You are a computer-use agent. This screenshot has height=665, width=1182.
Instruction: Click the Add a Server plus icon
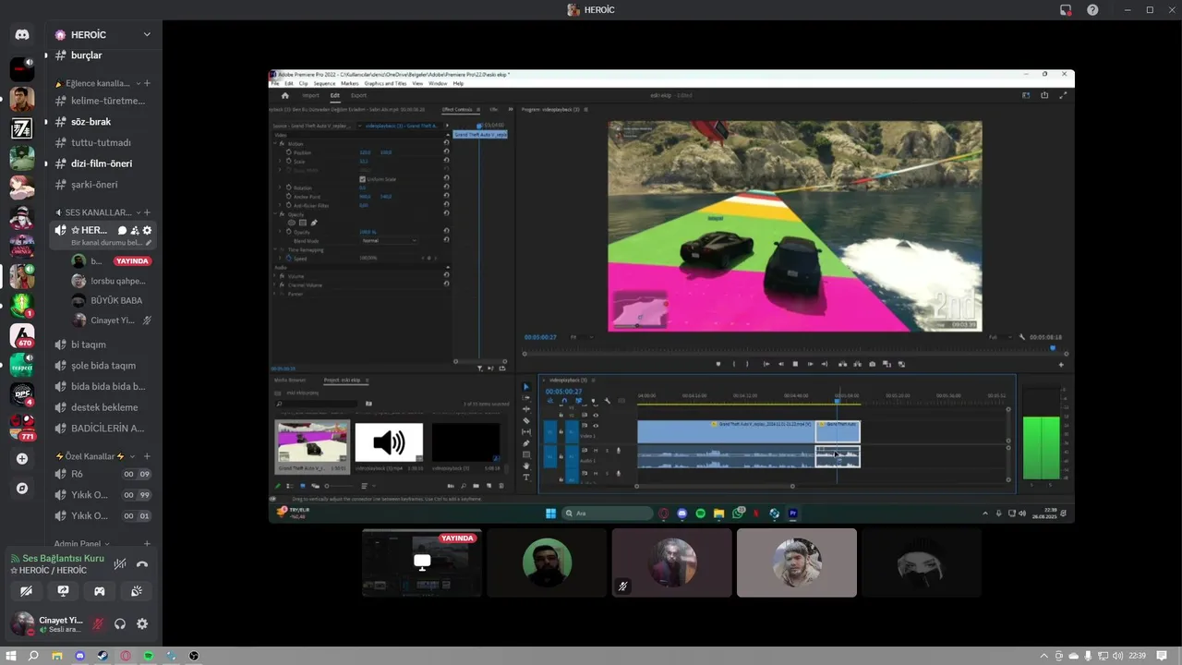(22, 458)
